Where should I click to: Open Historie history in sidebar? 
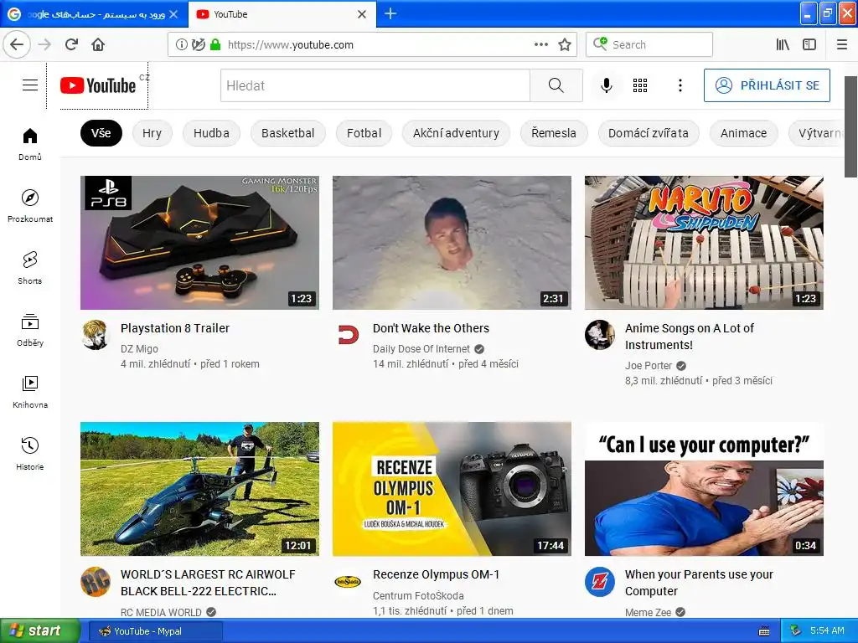click(x=30, y=453)
